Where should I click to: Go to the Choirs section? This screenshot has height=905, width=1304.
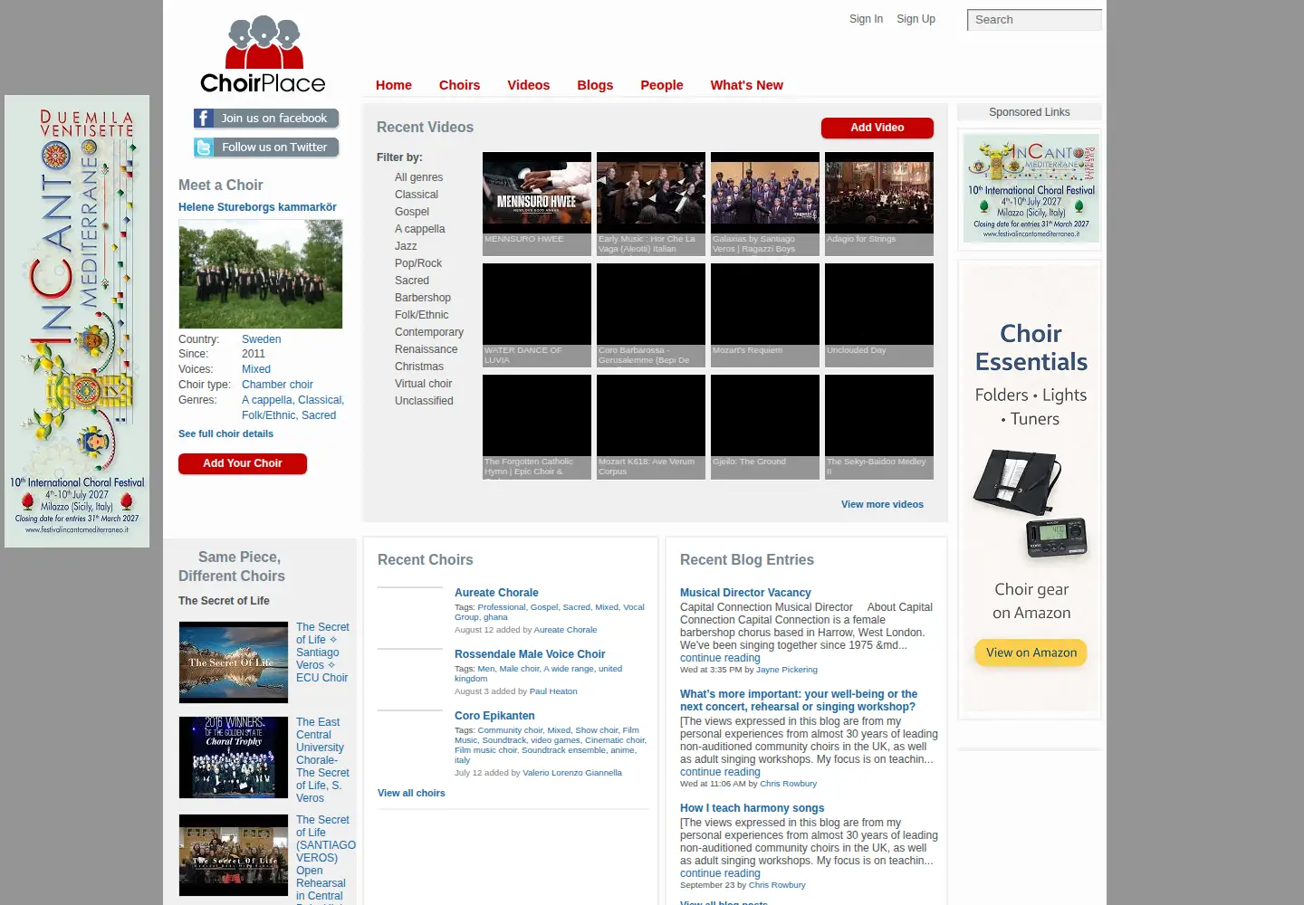pyautogui.click(x=460, y=85)
